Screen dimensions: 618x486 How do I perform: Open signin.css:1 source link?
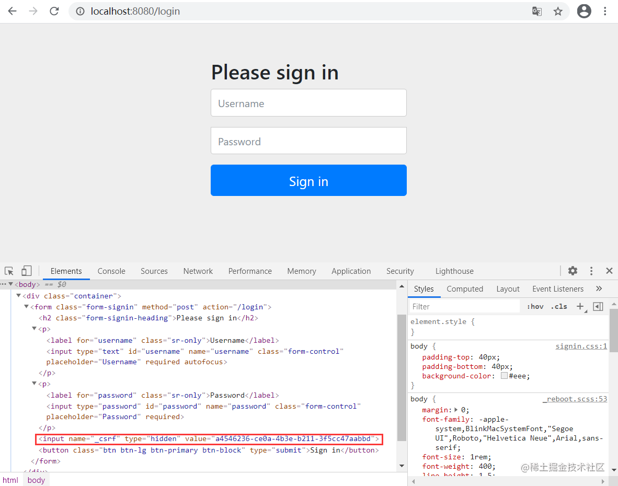(x=581, y=346)
